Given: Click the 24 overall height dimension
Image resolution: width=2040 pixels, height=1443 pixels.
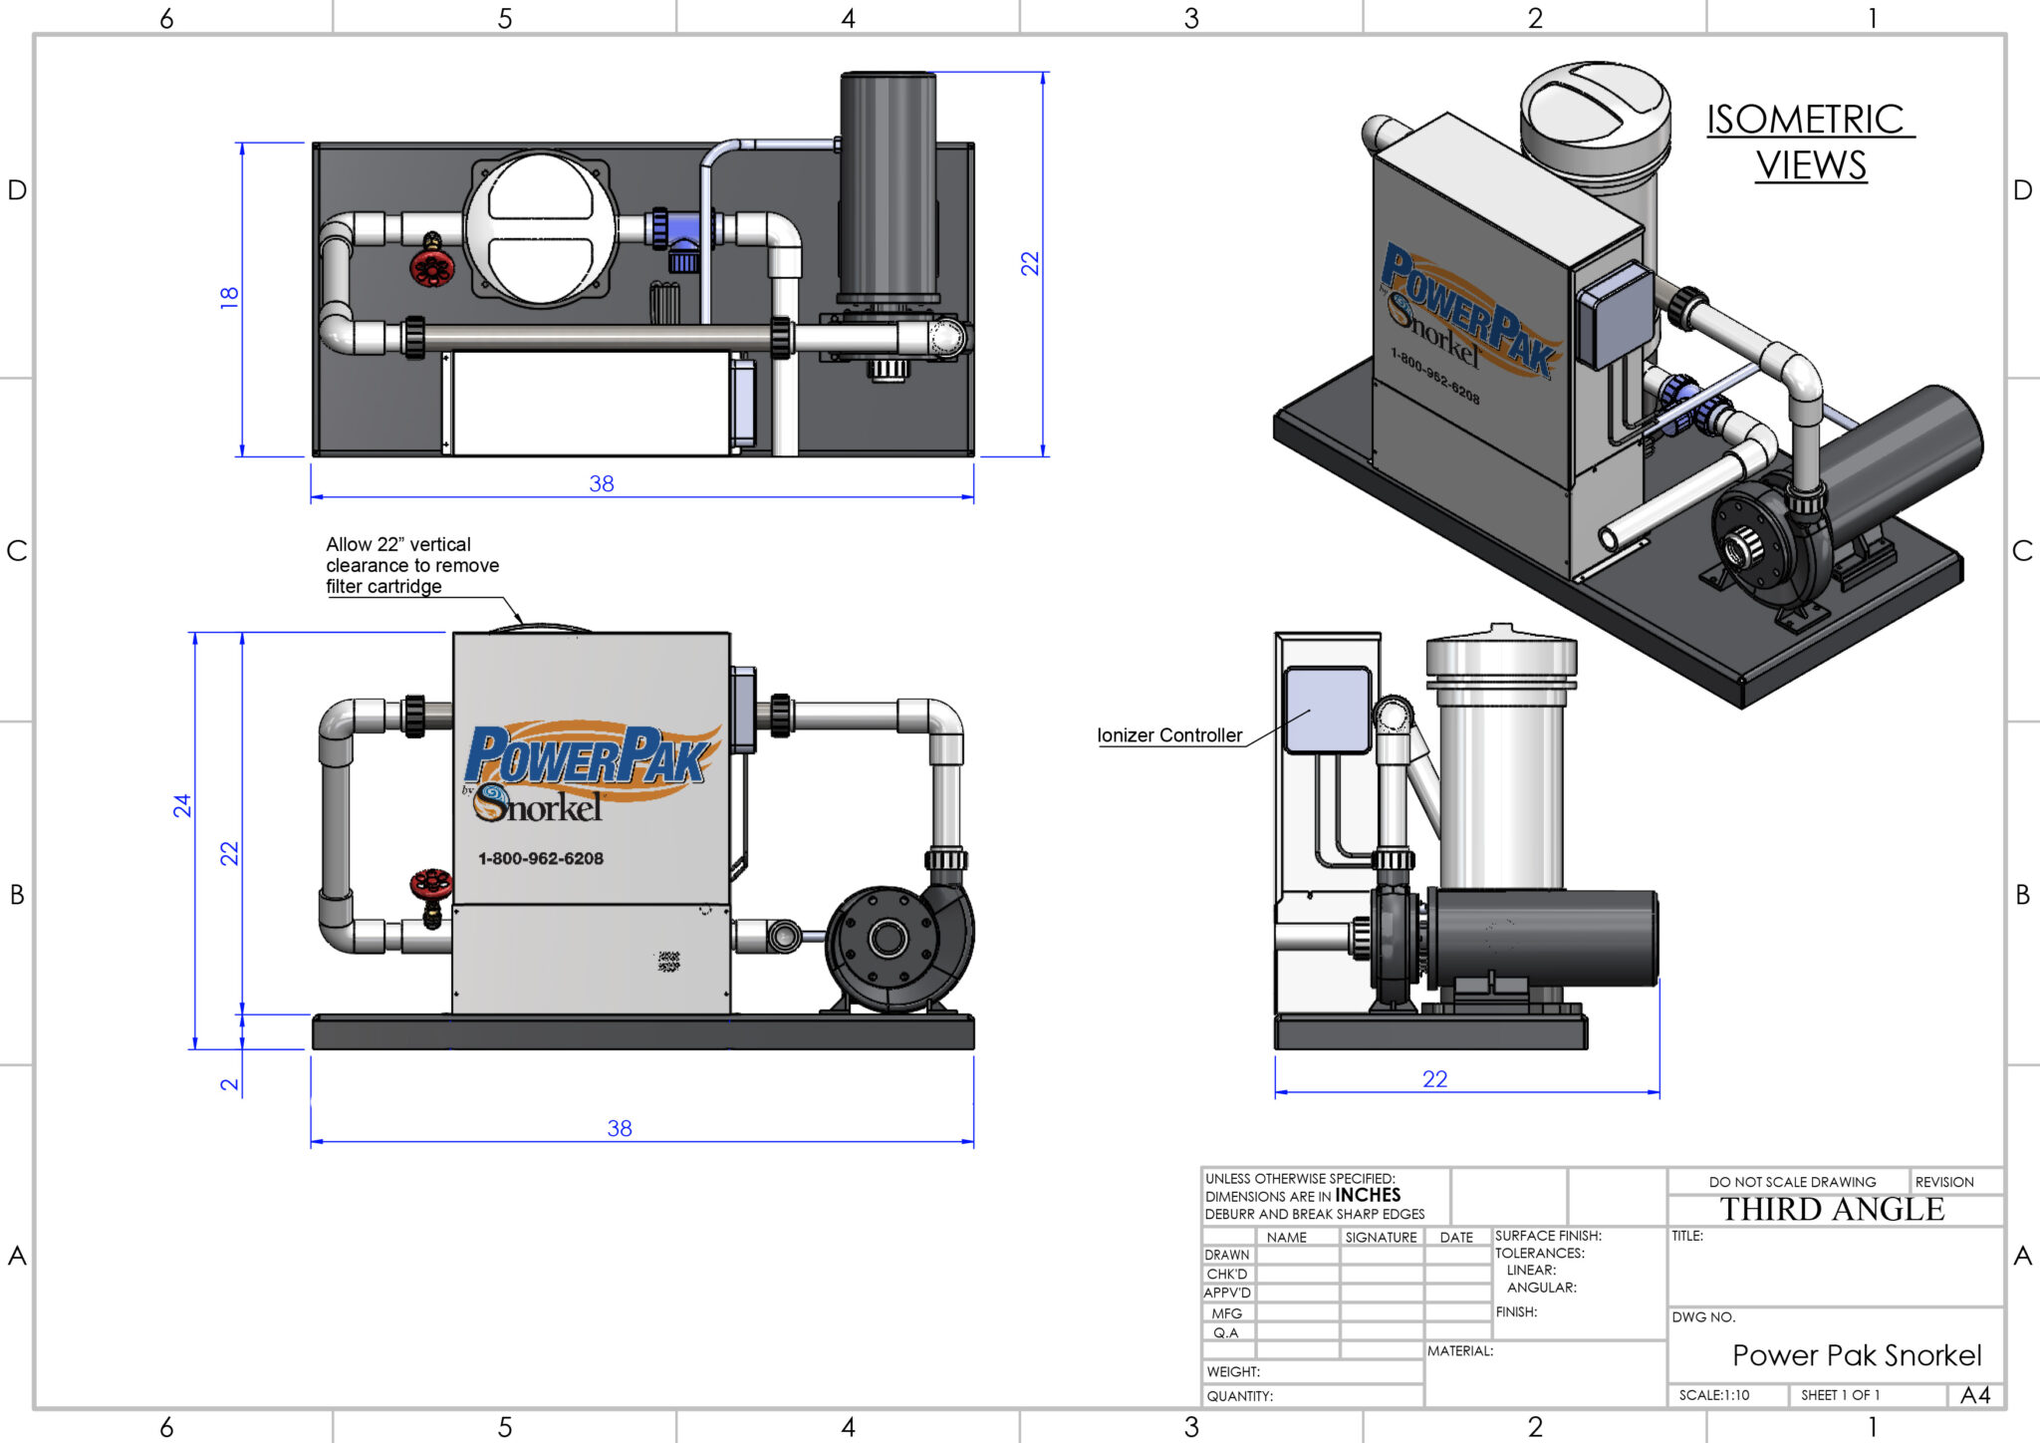Looking at the screenshot, I should coord(181,805).
